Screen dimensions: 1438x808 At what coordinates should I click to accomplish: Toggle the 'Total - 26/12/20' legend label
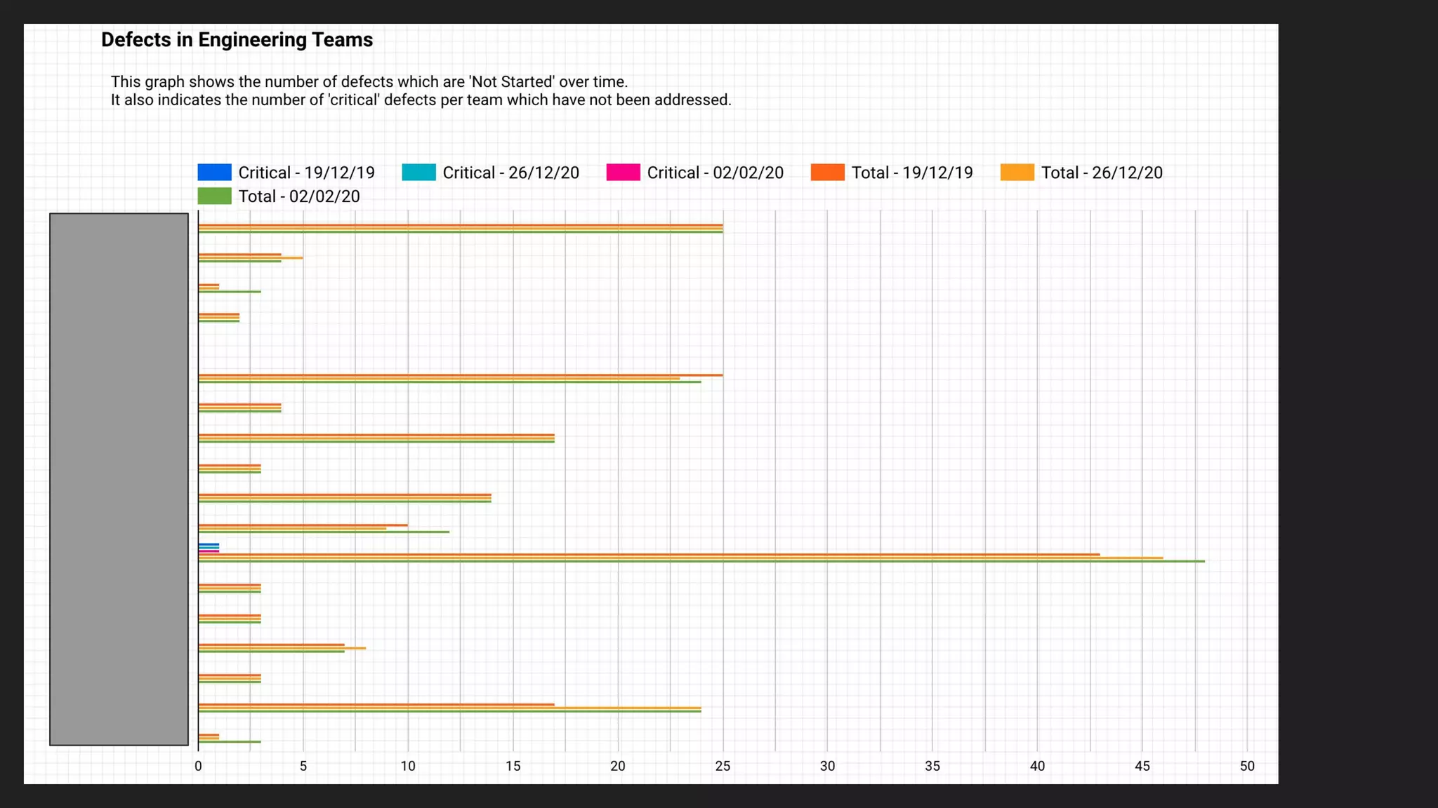tap(1102, 173)
